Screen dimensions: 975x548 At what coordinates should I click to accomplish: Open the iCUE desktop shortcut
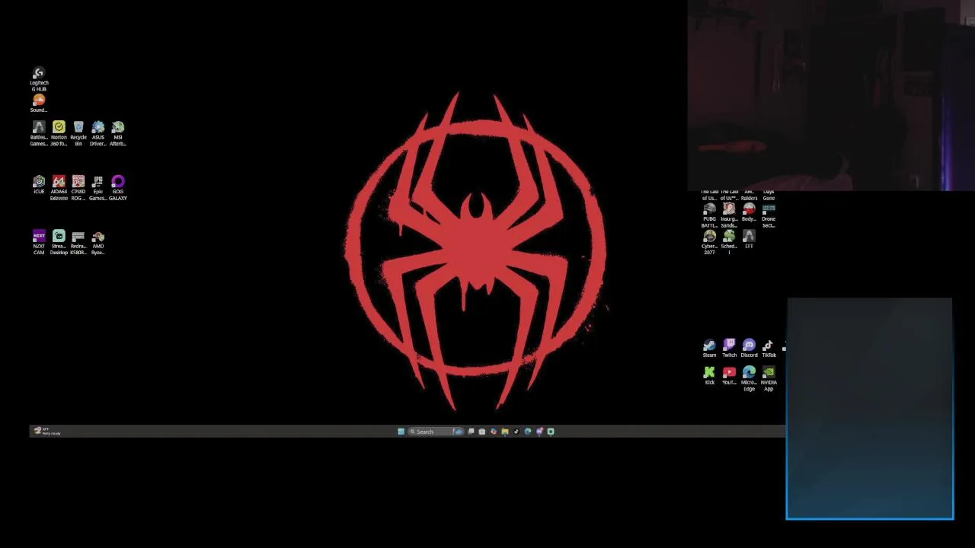click(x=39, y=186)
